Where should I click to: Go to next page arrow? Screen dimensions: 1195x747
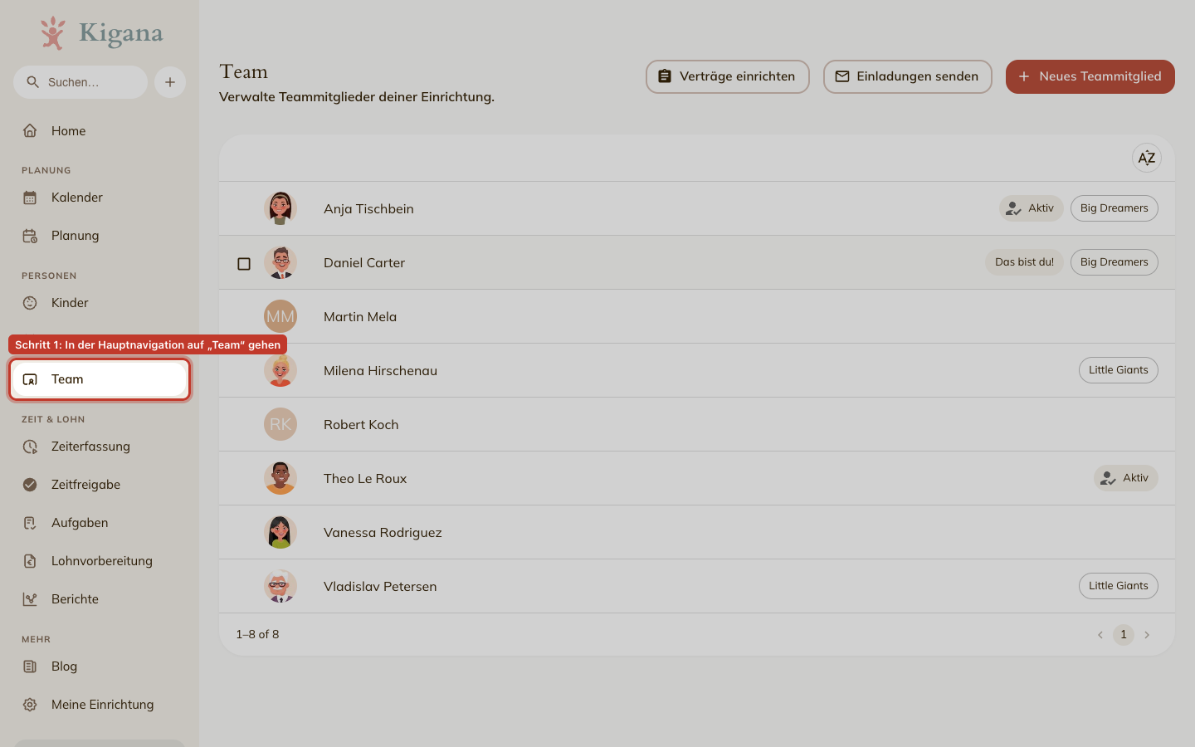[1147, 635]
